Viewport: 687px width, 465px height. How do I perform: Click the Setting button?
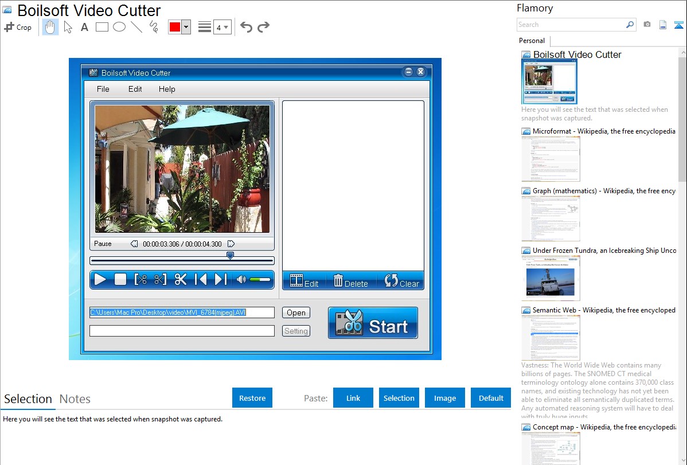pos(296,331)
